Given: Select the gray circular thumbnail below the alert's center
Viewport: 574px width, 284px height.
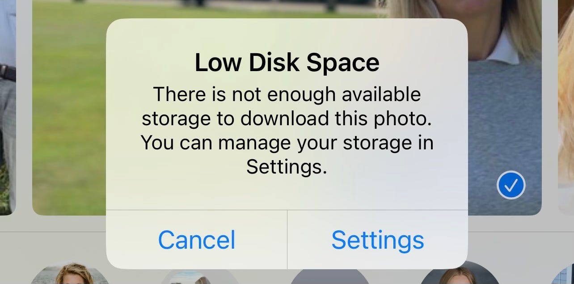Looking at the screenshot, I should (330, 276).
